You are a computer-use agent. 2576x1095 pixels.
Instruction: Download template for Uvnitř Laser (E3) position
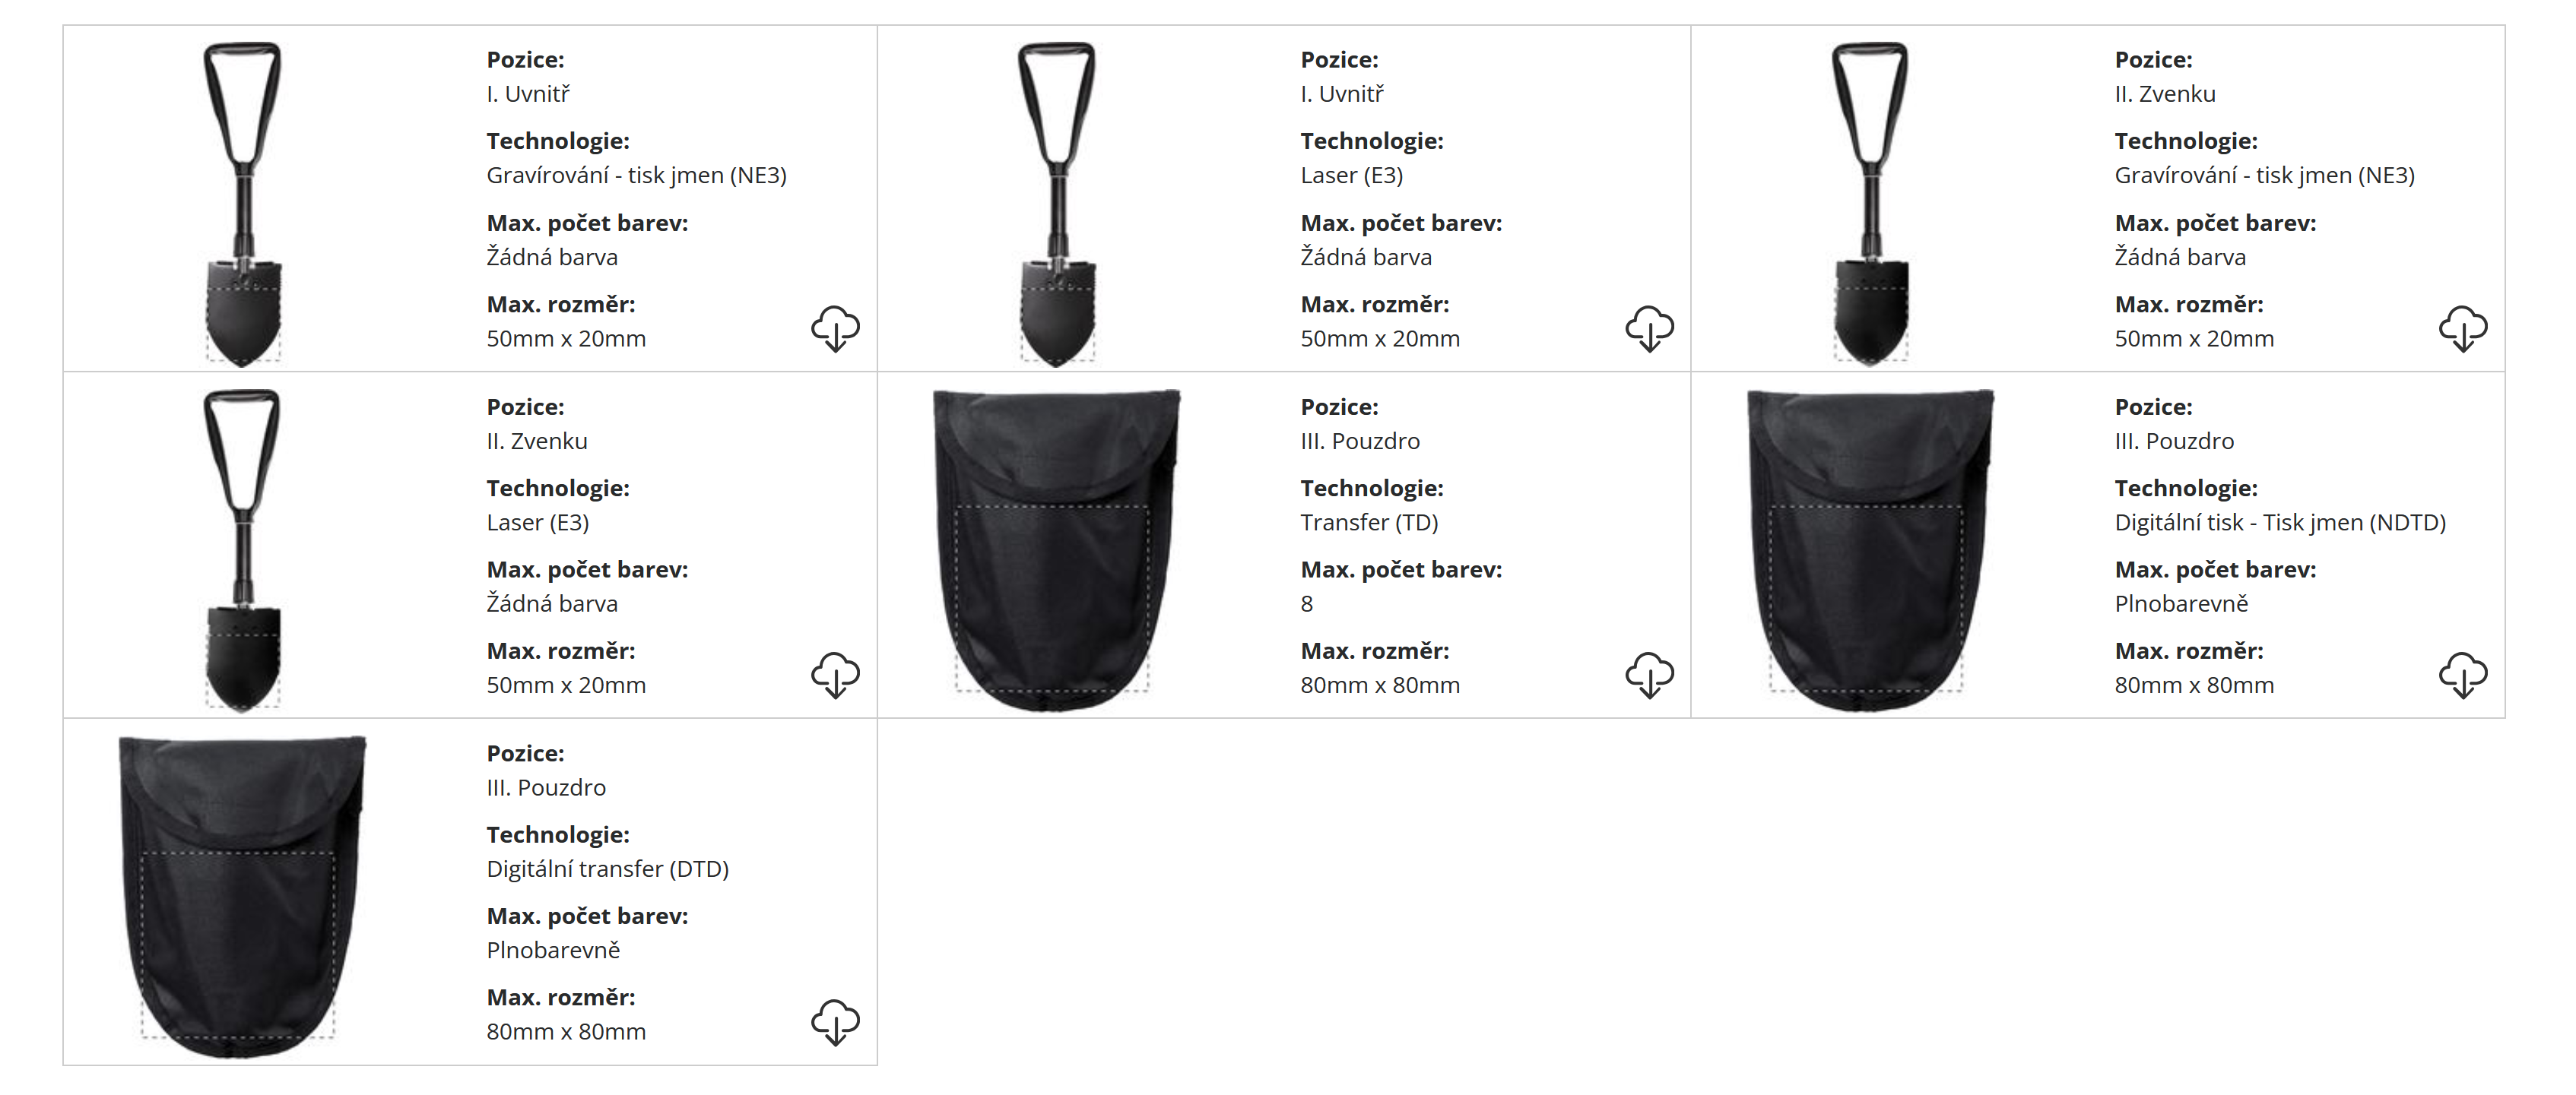click(x=1649, y=329)
